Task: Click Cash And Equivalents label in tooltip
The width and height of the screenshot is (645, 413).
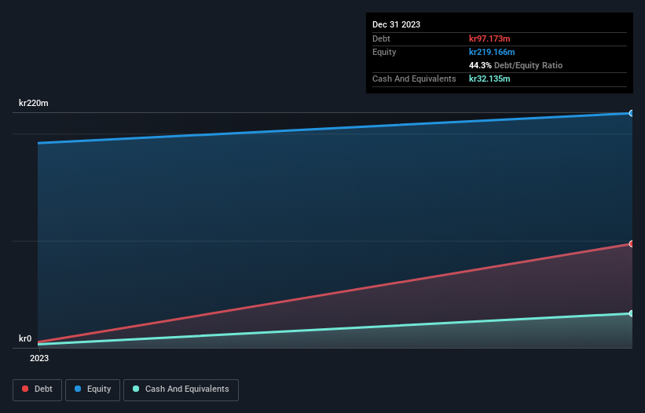Action: (x=414, y=79)
